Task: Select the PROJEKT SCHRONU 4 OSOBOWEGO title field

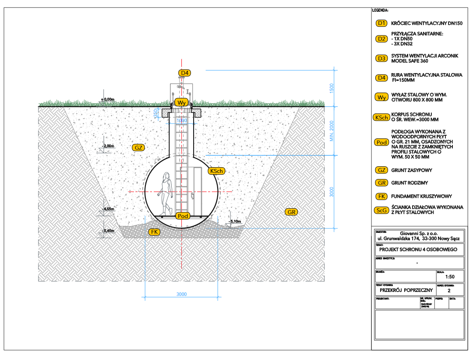Action: coord(418,250)
